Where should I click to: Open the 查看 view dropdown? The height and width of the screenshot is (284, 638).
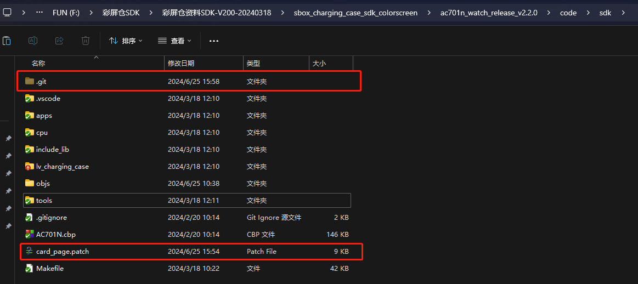coord(174,41)
